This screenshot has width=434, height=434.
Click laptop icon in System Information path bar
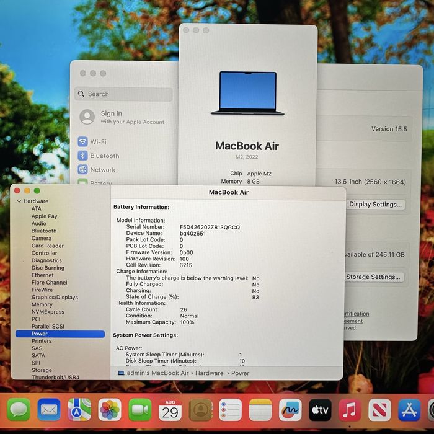pos(121,373)
